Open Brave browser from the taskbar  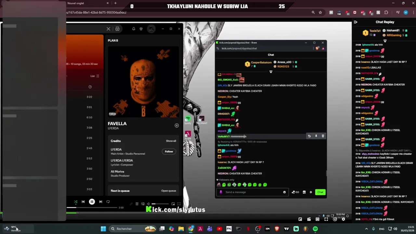coord(277,229)
